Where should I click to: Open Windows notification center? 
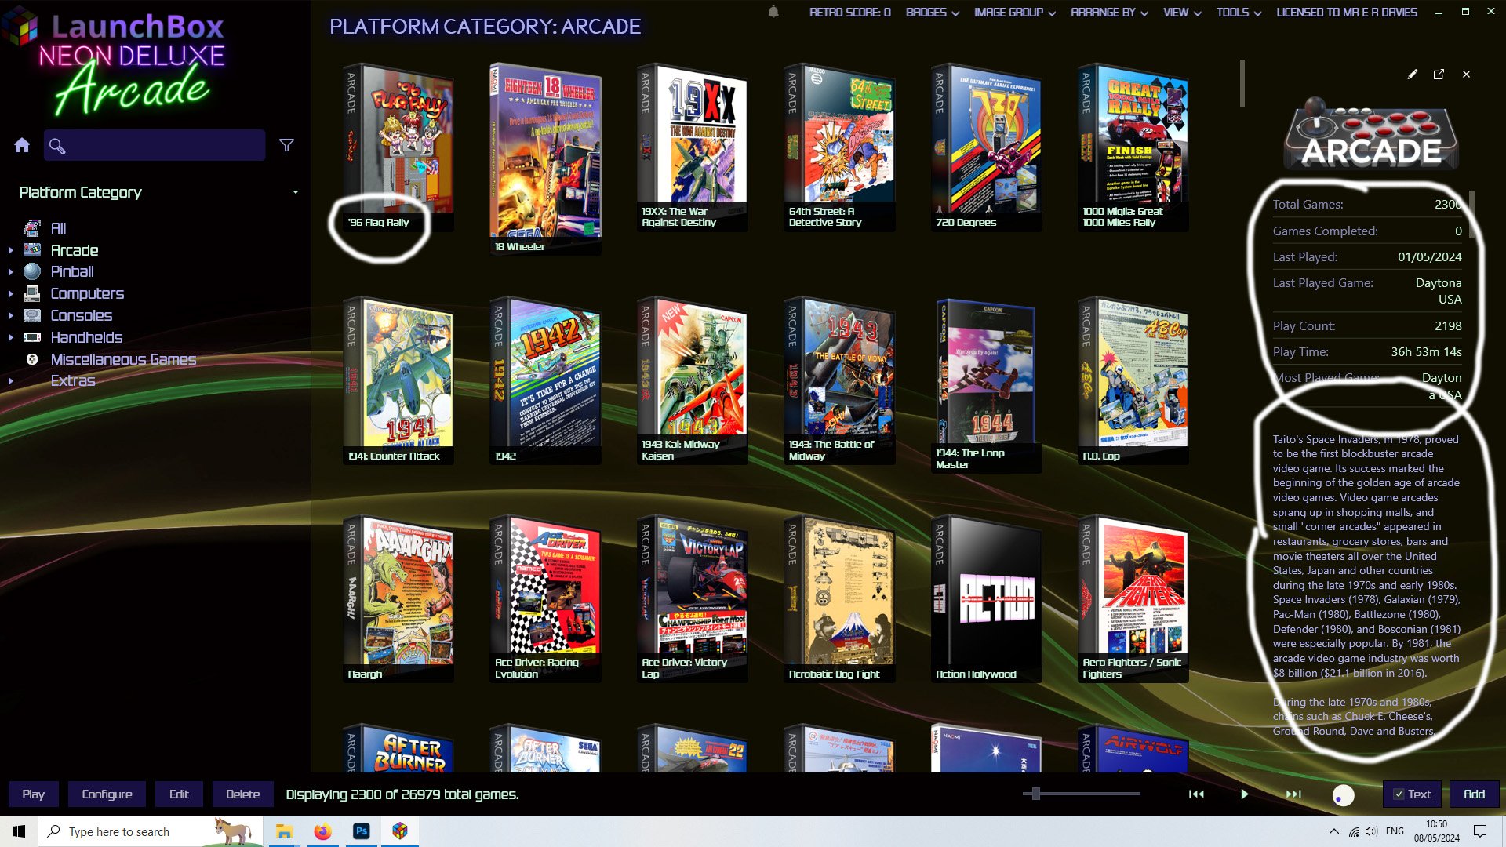pyautogui.click(x=1480, y=831)
